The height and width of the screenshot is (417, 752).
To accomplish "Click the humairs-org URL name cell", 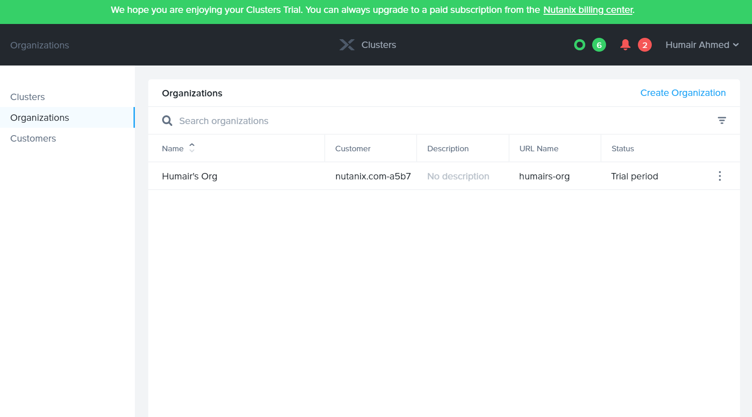I will point(544,176).
